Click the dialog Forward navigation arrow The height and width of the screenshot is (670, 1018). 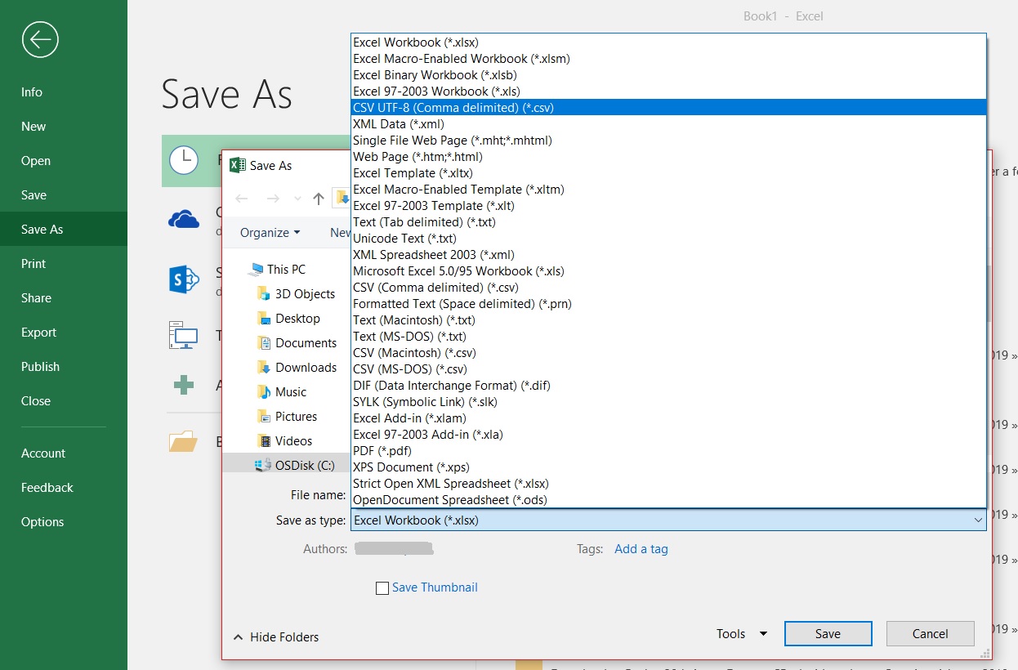tap(273, 199)
